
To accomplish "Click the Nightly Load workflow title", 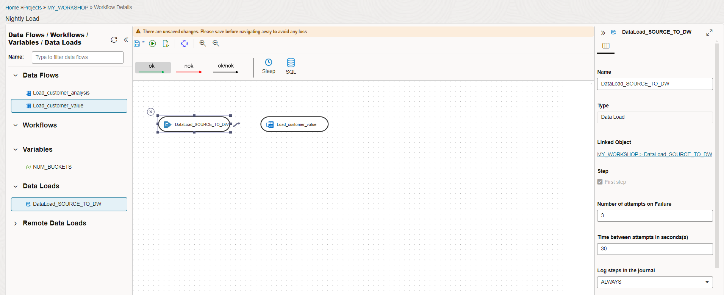I will 22,19.
